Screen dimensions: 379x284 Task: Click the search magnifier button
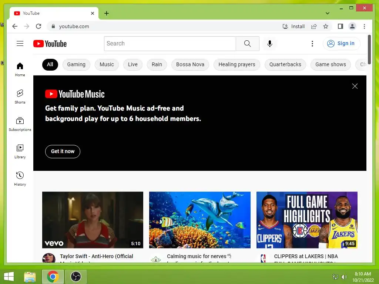coord(247,44)
